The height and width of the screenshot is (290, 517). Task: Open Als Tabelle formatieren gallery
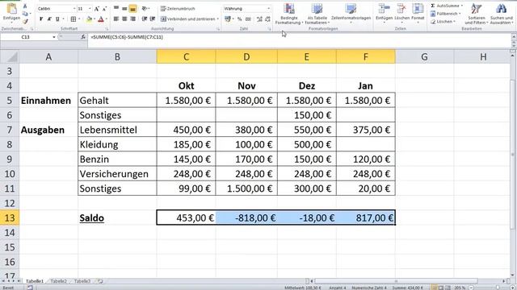(317, 14)
